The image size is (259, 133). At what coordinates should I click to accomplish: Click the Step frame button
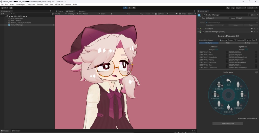click(134, 8)
